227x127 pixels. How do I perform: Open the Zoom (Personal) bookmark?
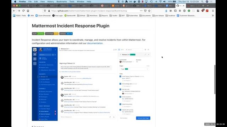[x=43, y=16]
